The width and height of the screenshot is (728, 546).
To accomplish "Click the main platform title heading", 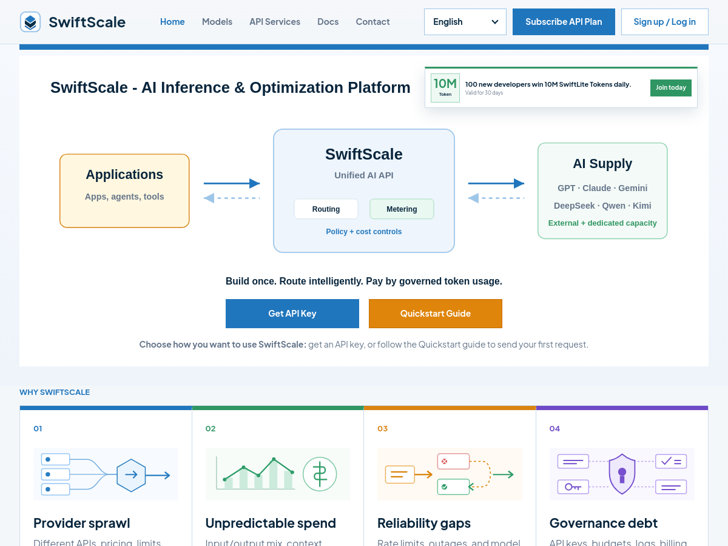I will (231, 87).
